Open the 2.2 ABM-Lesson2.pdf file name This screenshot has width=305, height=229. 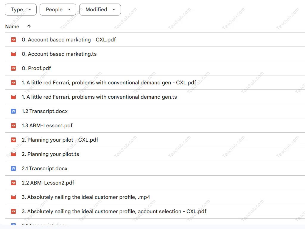[48, 183]
